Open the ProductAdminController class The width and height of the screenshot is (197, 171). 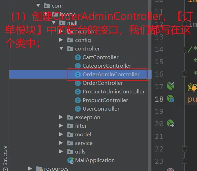tap(114, 92)
